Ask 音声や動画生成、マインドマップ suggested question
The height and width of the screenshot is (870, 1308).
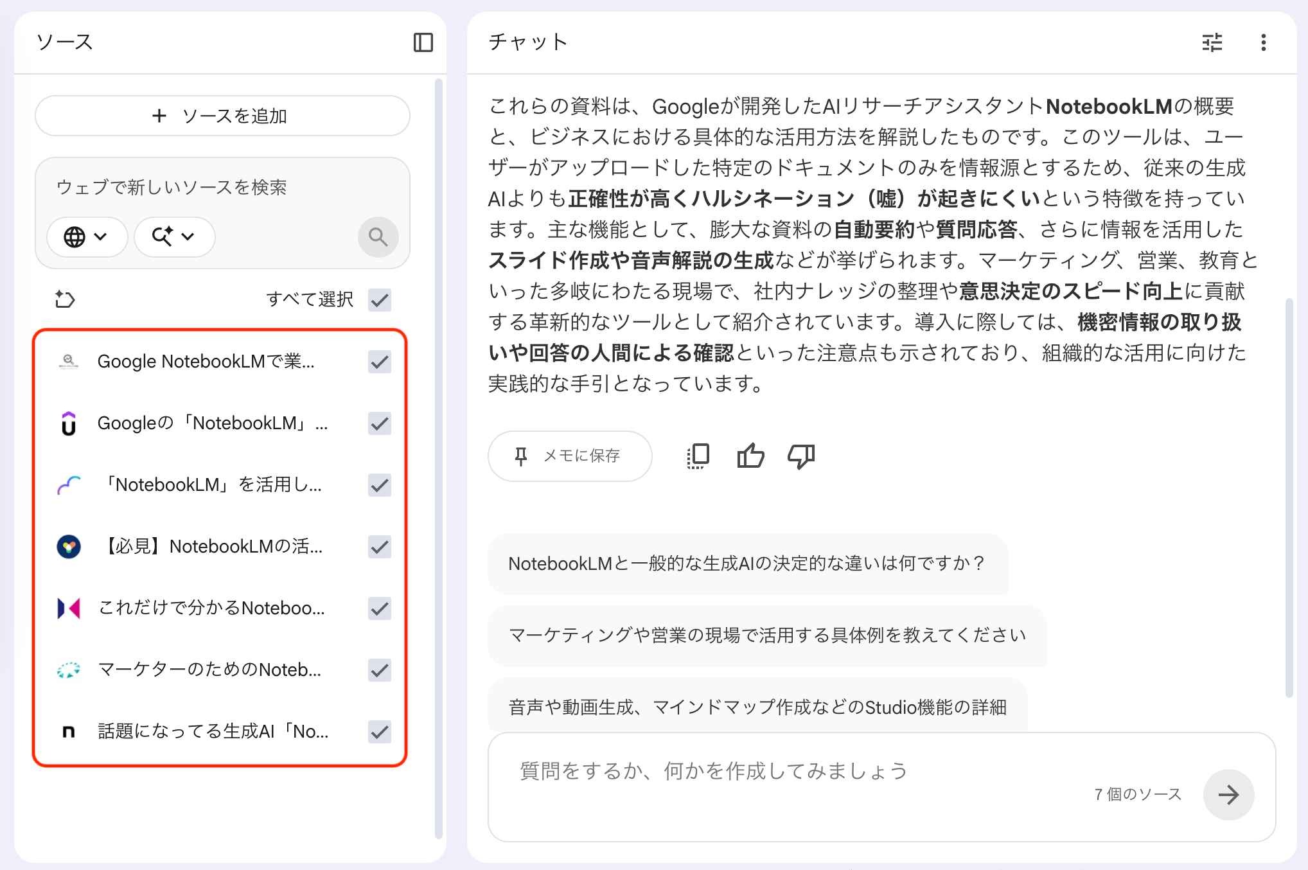758,706
